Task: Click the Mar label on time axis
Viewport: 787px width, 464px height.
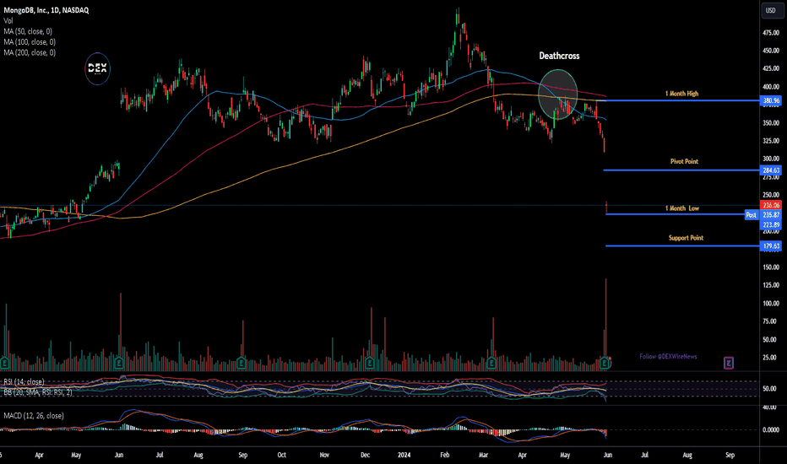Action: pos(483,455)
